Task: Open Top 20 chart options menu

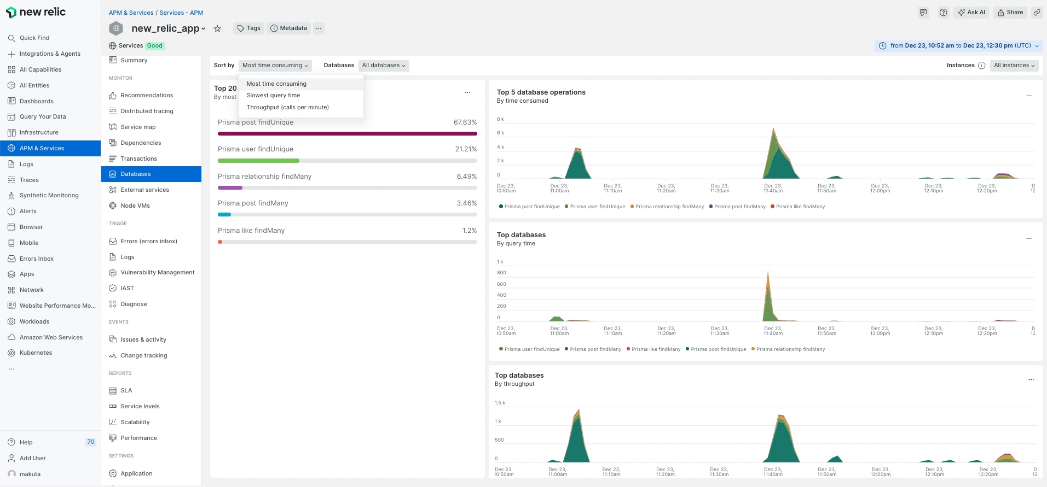Action: point(467,92)
